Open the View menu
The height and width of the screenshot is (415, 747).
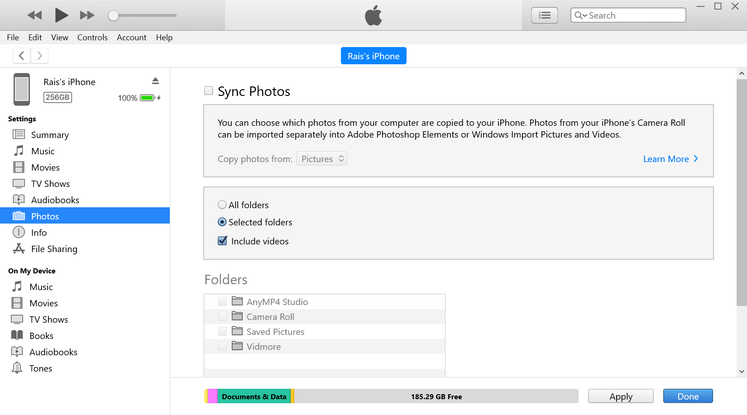tap(60, 38)
